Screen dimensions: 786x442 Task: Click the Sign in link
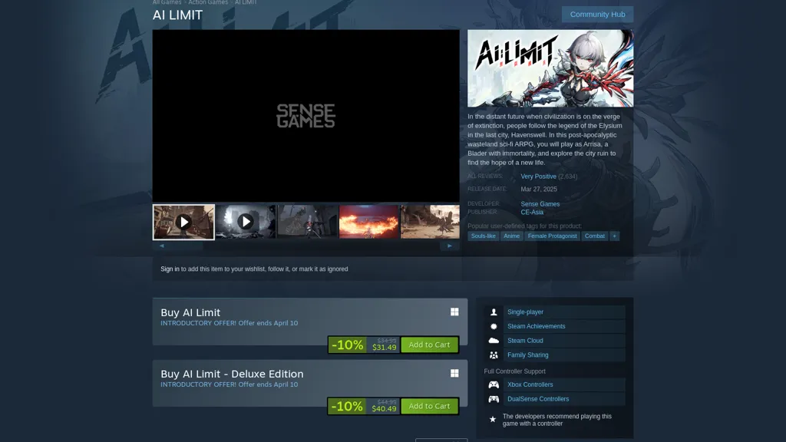tap(170, 269)
